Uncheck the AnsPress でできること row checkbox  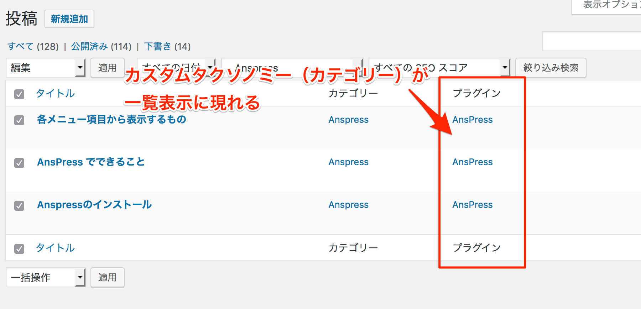(19, 163)
